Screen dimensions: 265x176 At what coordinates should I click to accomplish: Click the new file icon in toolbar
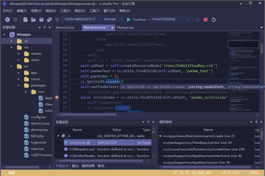pyautogui.click(x=25, y=20)
